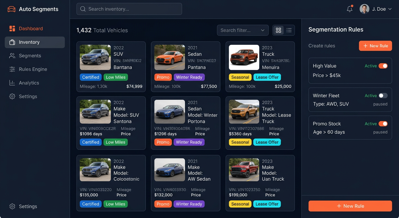Open Segments in sidebar

(x=35, y=56)
